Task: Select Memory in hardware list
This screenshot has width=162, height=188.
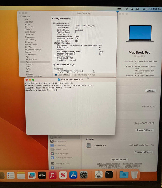Action: [29, 52]
